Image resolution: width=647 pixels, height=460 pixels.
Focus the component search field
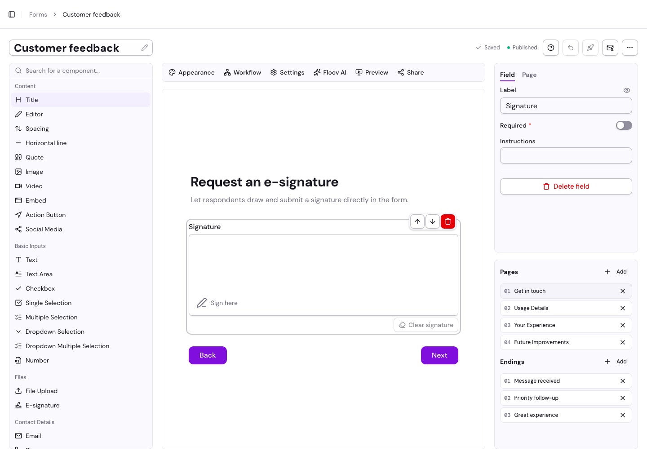[81, 71]
